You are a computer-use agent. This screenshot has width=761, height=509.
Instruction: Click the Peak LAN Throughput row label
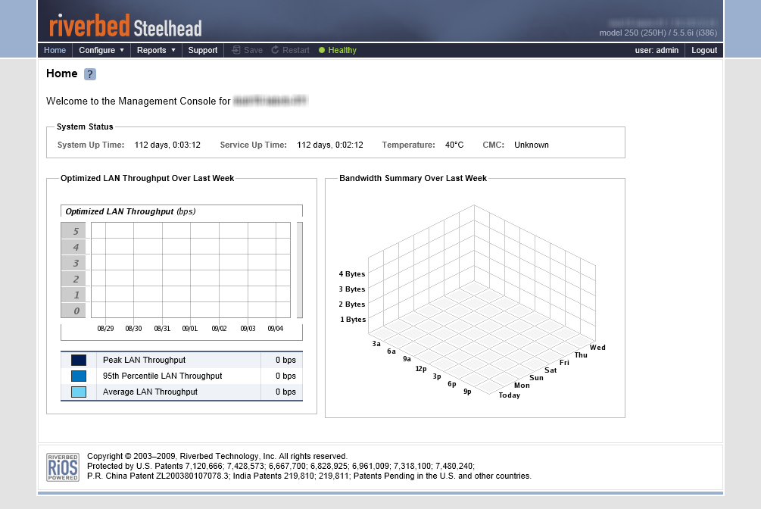(144, 360)
